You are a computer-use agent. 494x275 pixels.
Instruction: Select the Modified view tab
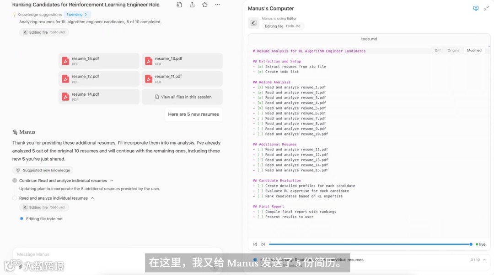point(474,50)
